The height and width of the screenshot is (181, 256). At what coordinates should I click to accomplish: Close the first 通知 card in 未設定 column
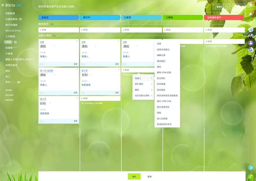(x=77, y=41)
